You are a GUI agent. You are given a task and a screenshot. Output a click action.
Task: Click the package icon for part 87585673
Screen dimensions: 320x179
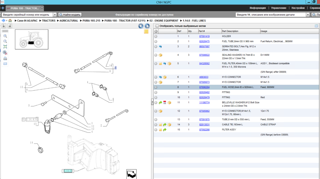160,82
